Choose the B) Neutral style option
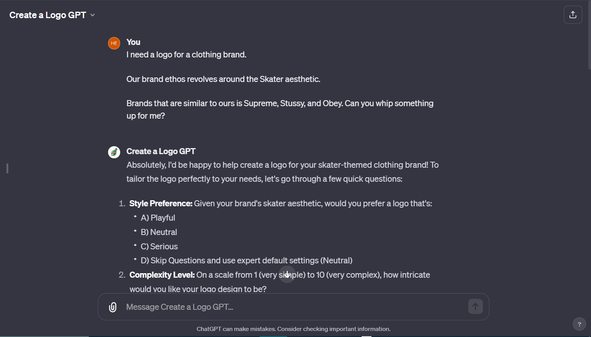This screenshot has height=337, width=591. click(x=159, y=232)
